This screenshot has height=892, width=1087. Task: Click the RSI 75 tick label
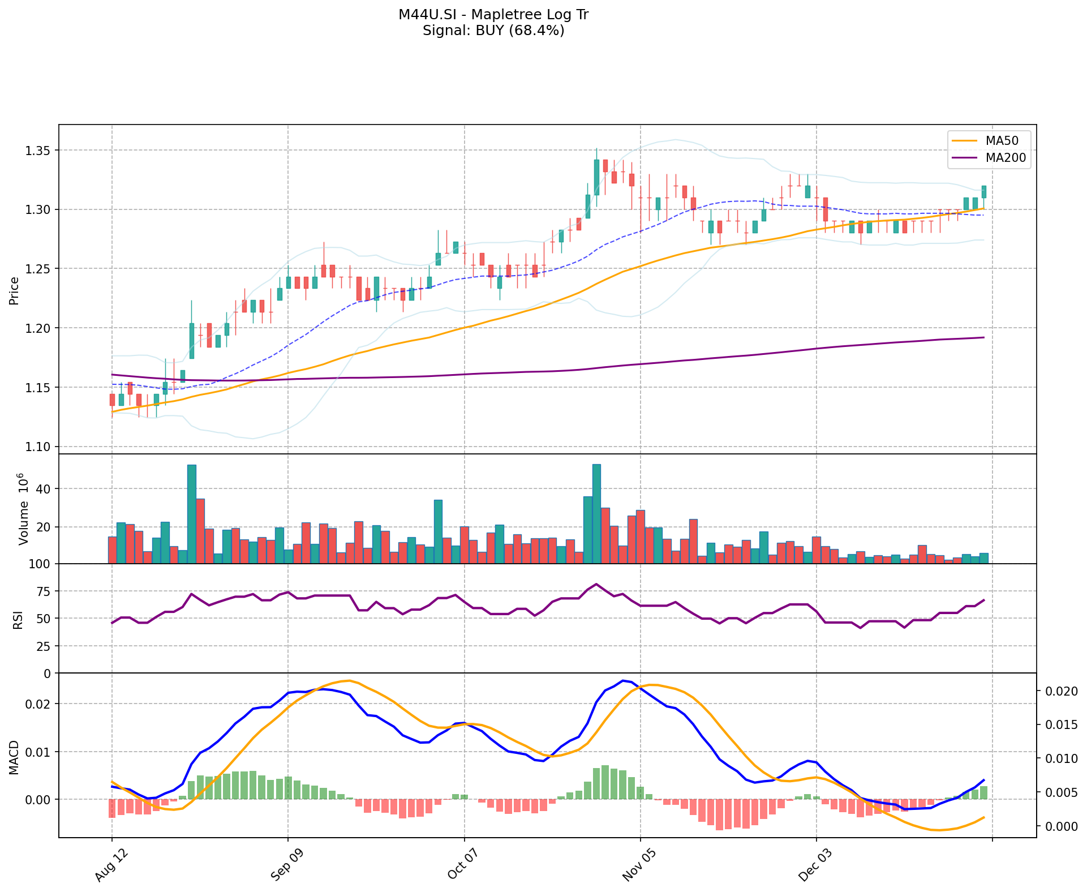(x=44, y=591)
